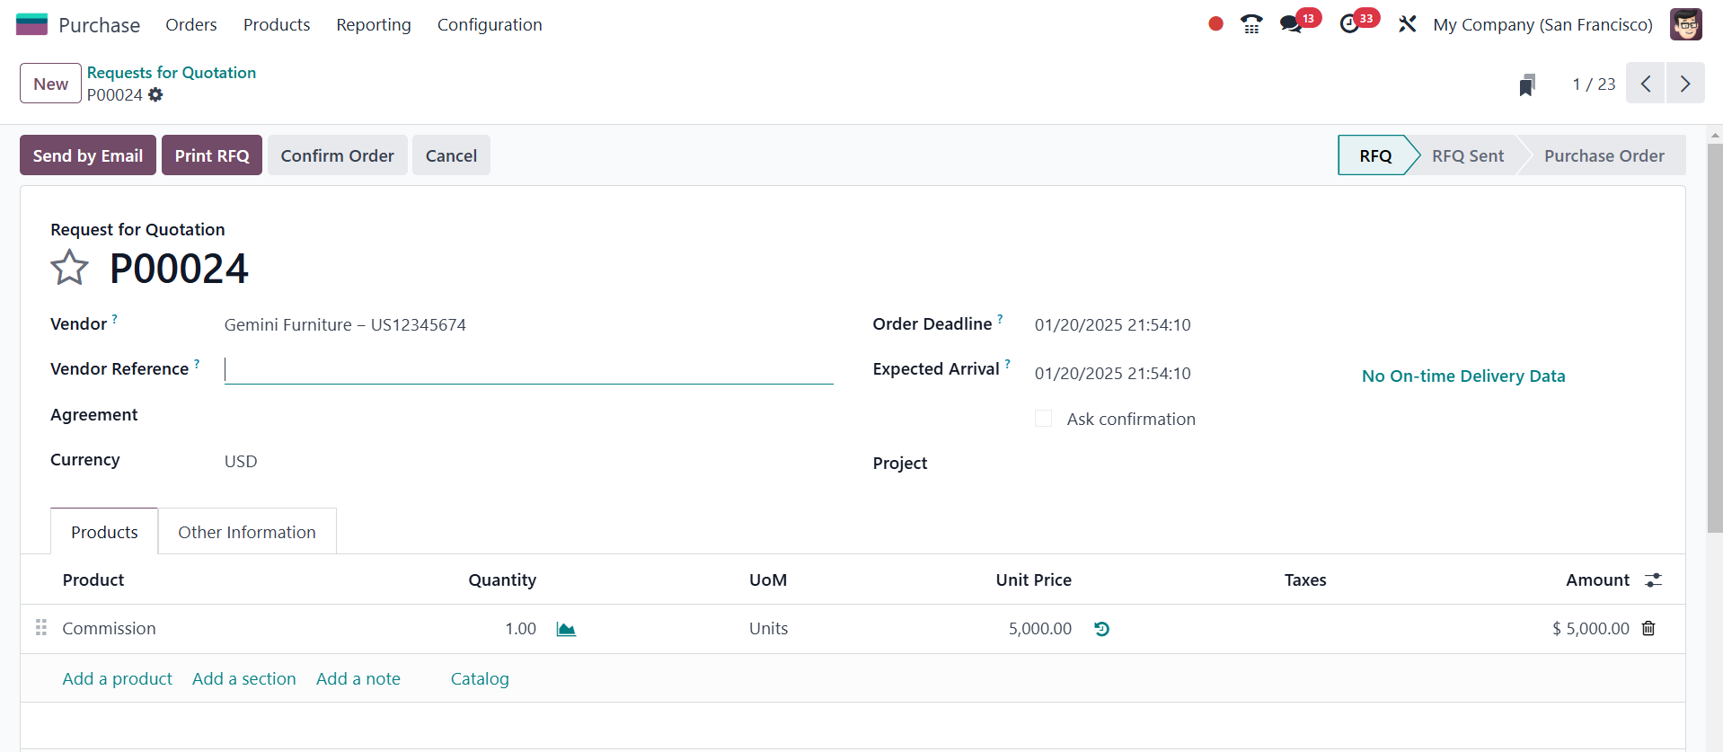The width and height of the screenshot is (1723, 752).
Task: Click the forecast chart icon beside quantity
Action: 566,629
